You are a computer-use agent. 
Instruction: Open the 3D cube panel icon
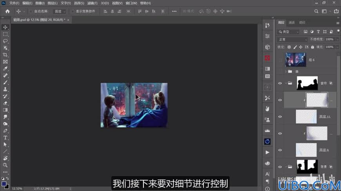(267, 47)
